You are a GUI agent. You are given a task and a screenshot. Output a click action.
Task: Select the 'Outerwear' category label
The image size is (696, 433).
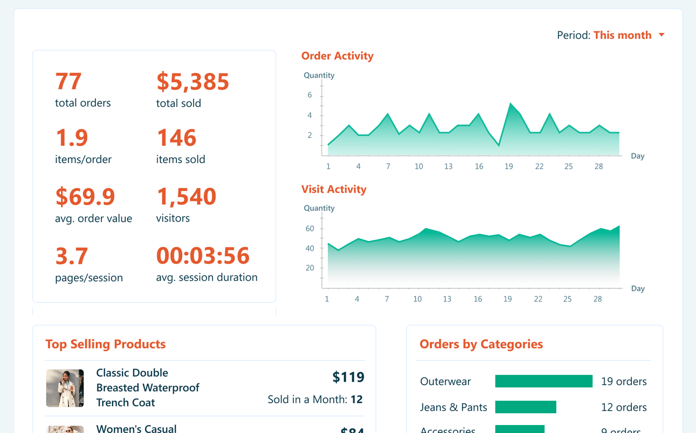coord(445,381)
